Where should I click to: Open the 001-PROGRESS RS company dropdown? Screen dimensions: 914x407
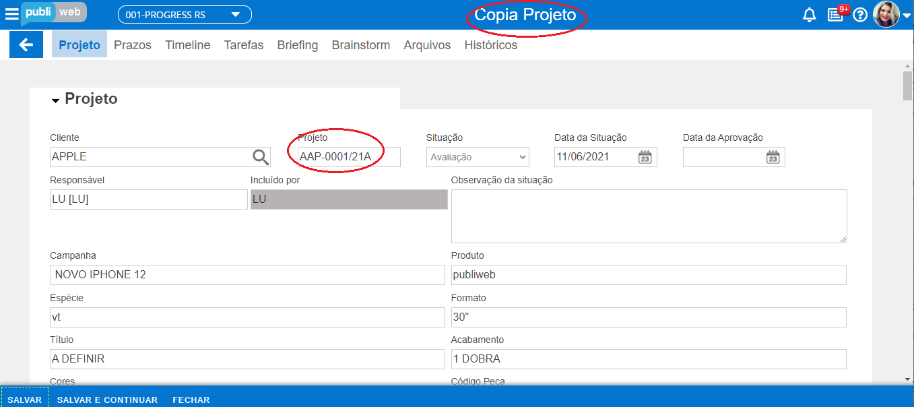185,15
